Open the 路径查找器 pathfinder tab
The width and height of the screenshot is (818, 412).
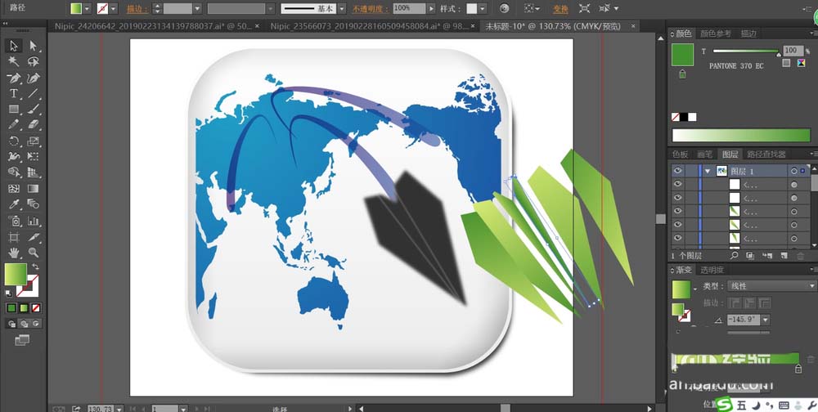coord(766,154)
